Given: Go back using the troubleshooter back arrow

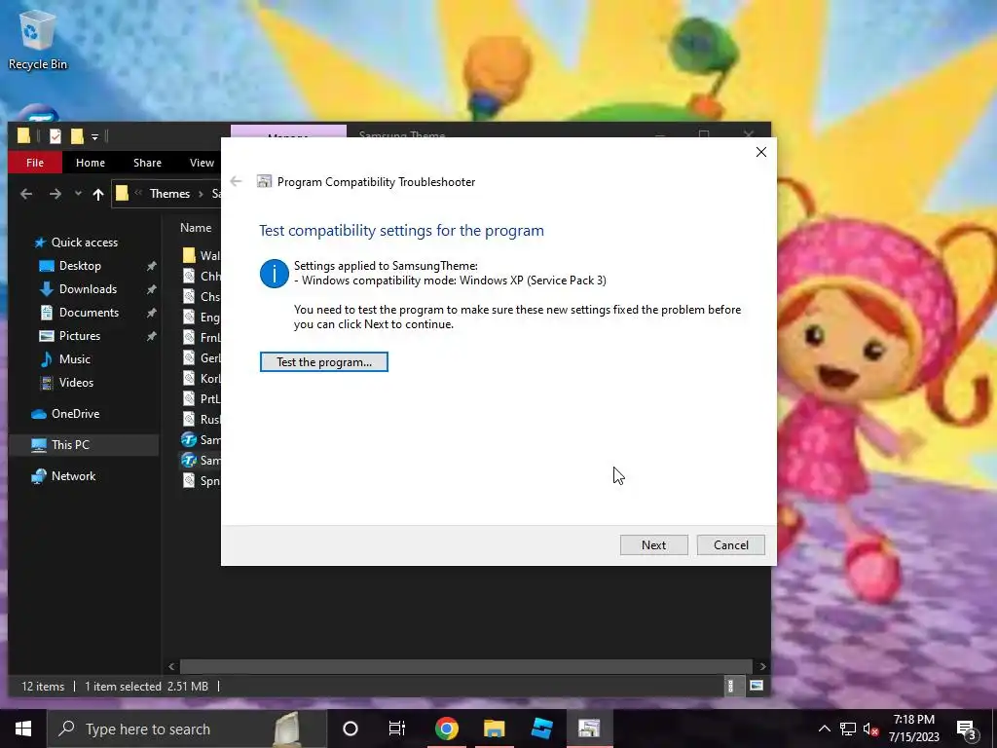Looking at the screenshot, I should pos(236,181).
